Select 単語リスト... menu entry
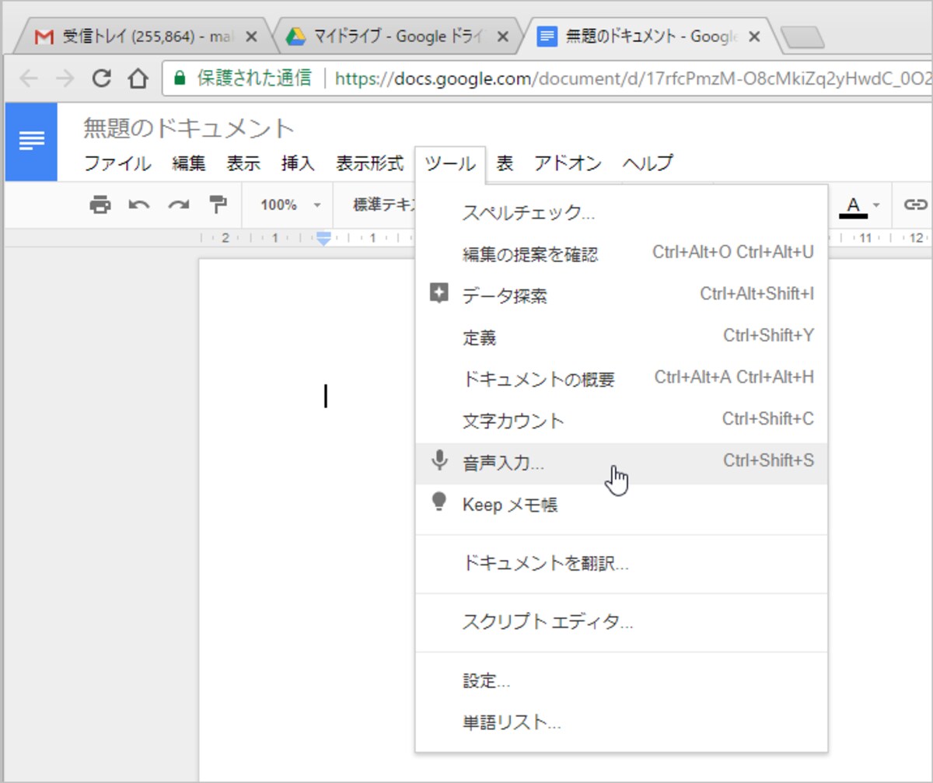The height and width of the screenshot is (783, 933). [x=621, y=723]
